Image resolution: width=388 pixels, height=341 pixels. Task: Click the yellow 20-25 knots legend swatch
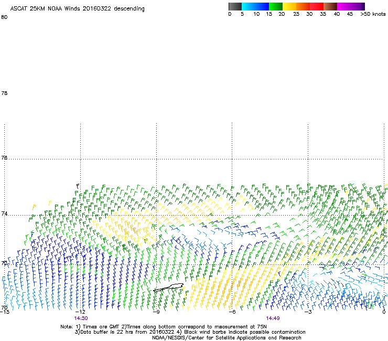tap(289, 6)
